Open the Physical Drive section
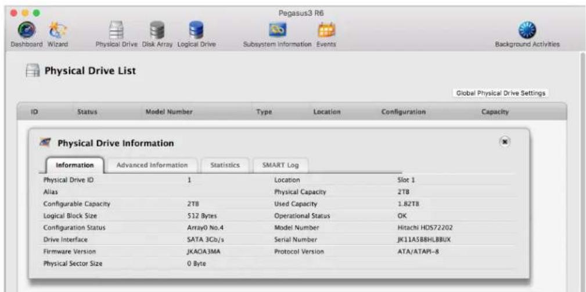586x292 pixels. (x=116, y=34)
